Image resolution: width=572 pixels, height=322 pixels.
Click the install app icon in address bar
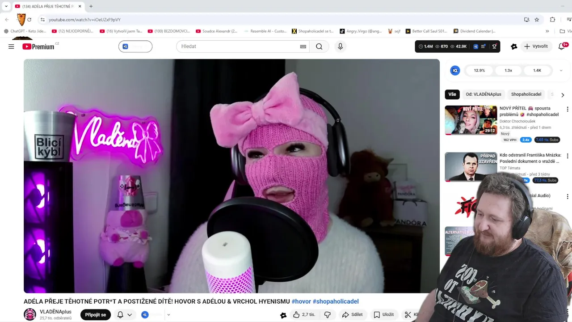[x=526, y=20]
